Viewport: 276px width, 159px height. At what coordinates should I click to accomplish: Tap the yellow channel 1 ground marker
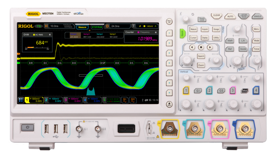[x=18, y=59]
